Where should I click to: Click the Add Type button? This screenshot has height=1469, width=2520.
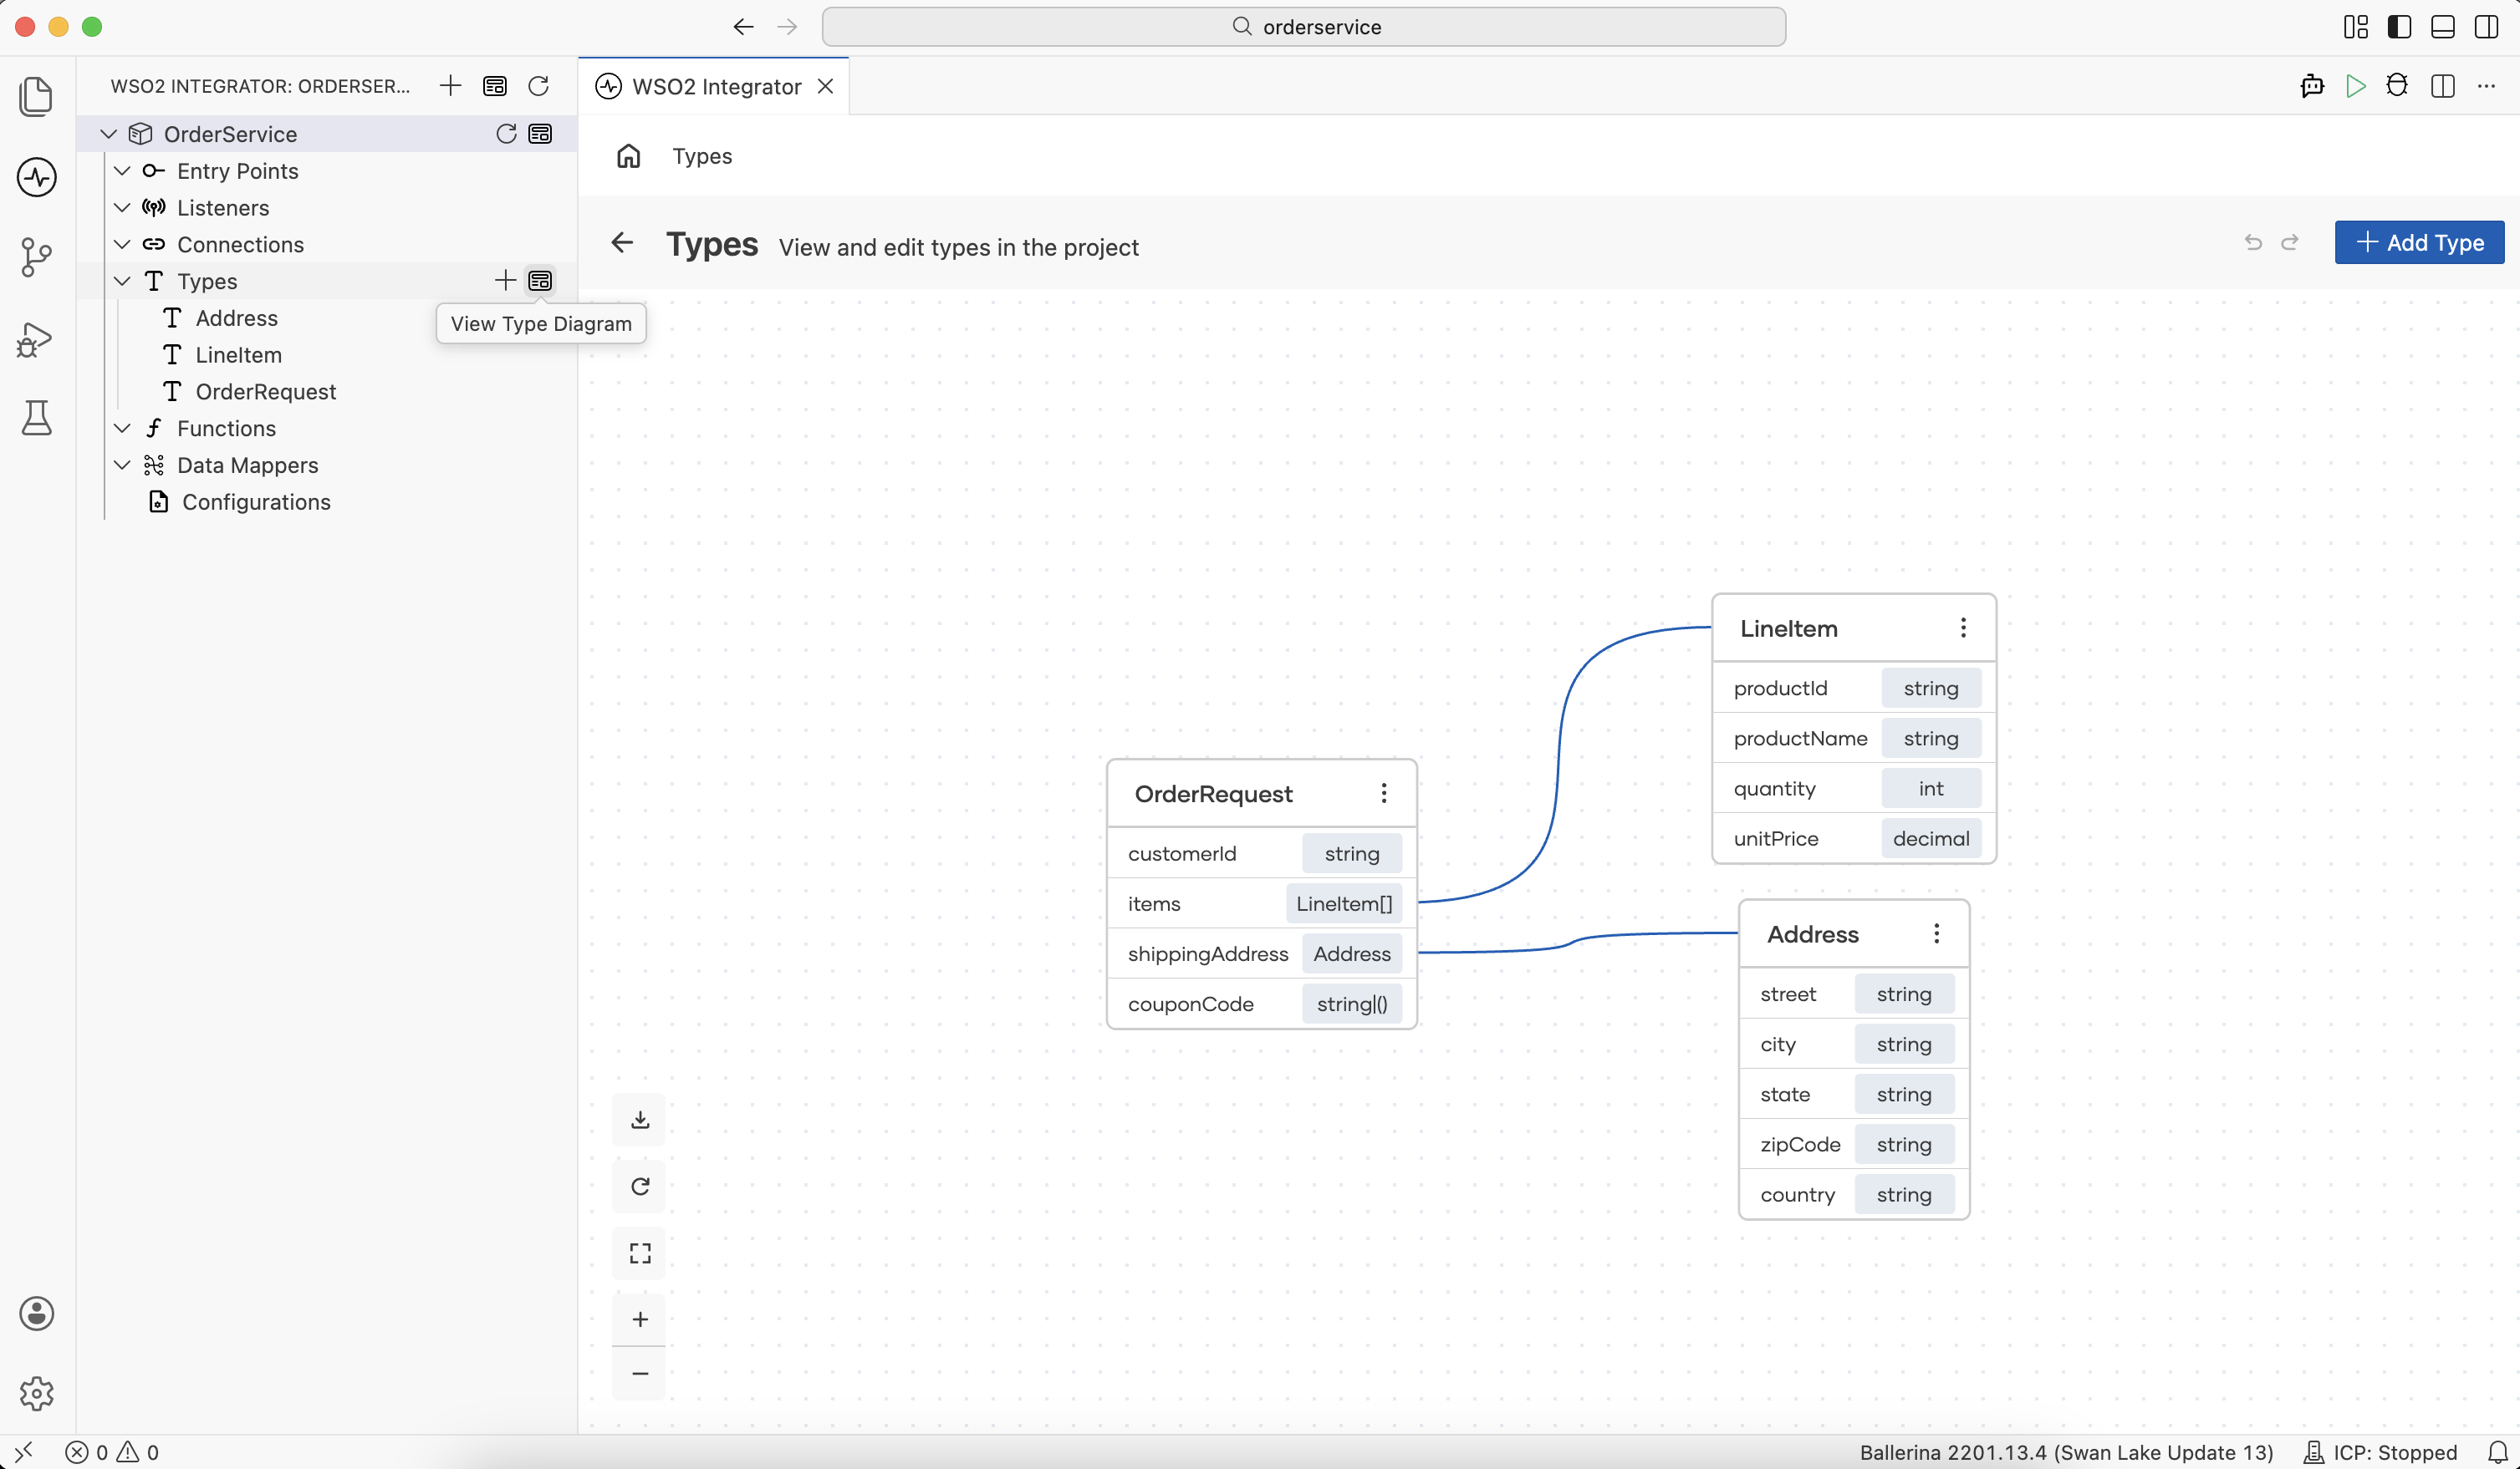tap(2419, 243)
